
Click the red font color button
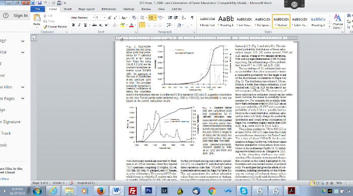pyautogui.click(x=132, y=25)
